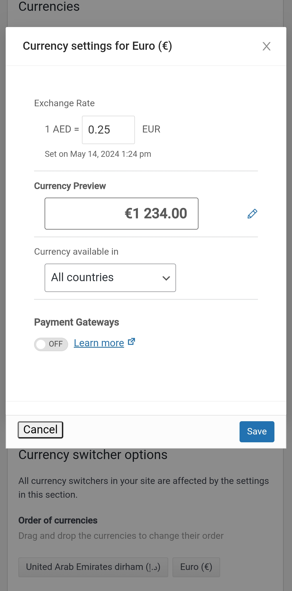Toggle the Payment Gateways switch on
This screenshot has height=591, width=292.
(x=51, y=344)
